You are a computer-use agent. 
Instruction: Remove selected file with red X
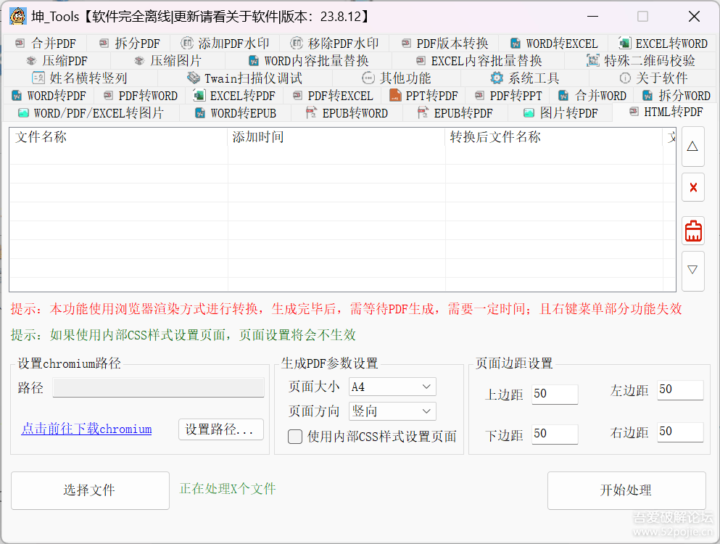pos(693,187)
